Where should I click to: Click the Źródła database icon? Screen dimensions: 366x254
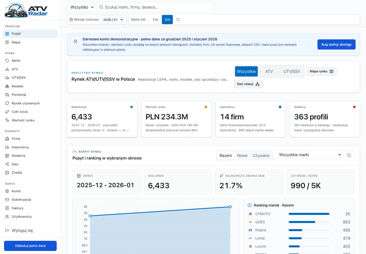(x=7, y=173)
